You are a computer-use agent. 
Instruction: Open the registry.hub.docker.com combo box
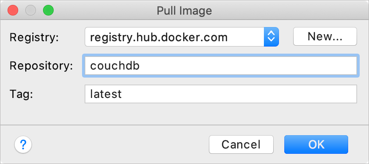[182, 37]
